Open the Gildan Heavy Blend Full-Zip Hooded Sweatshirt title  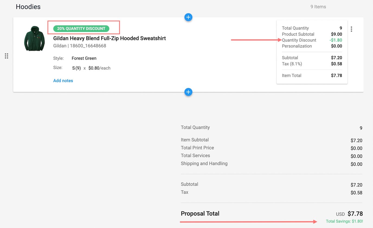coord(110,38)
